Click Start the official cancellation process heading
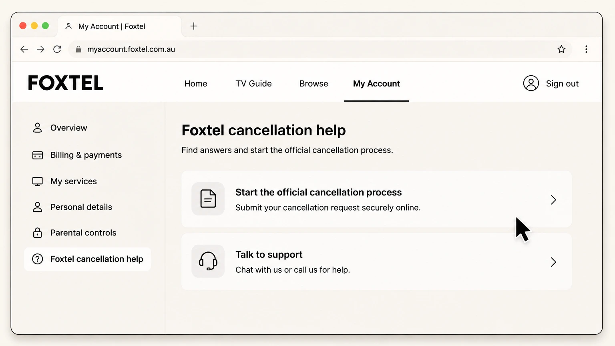 (x=318, y=192)
